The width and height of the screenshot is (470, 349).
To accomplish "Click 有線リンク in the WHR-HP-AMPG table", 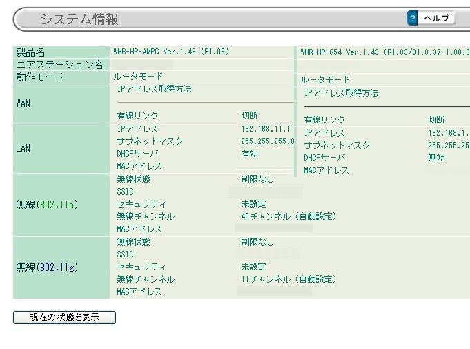I will coord(137,116).
